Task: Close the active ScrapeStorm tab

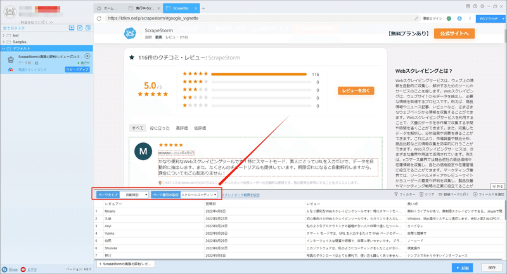Action: coord(196,8)
